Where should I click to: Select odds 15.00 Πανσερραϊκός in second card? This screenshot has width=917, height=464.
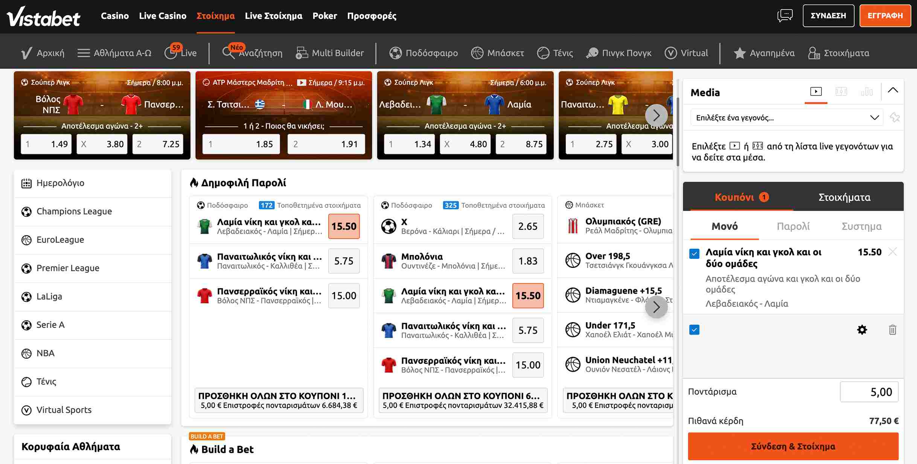528,365
